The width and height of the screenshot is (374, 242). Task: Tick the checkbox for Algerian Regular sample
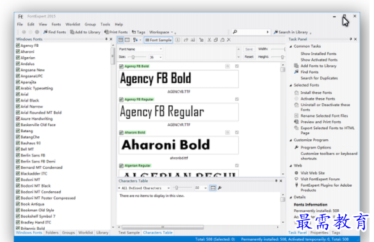click(x=237, y=166)
